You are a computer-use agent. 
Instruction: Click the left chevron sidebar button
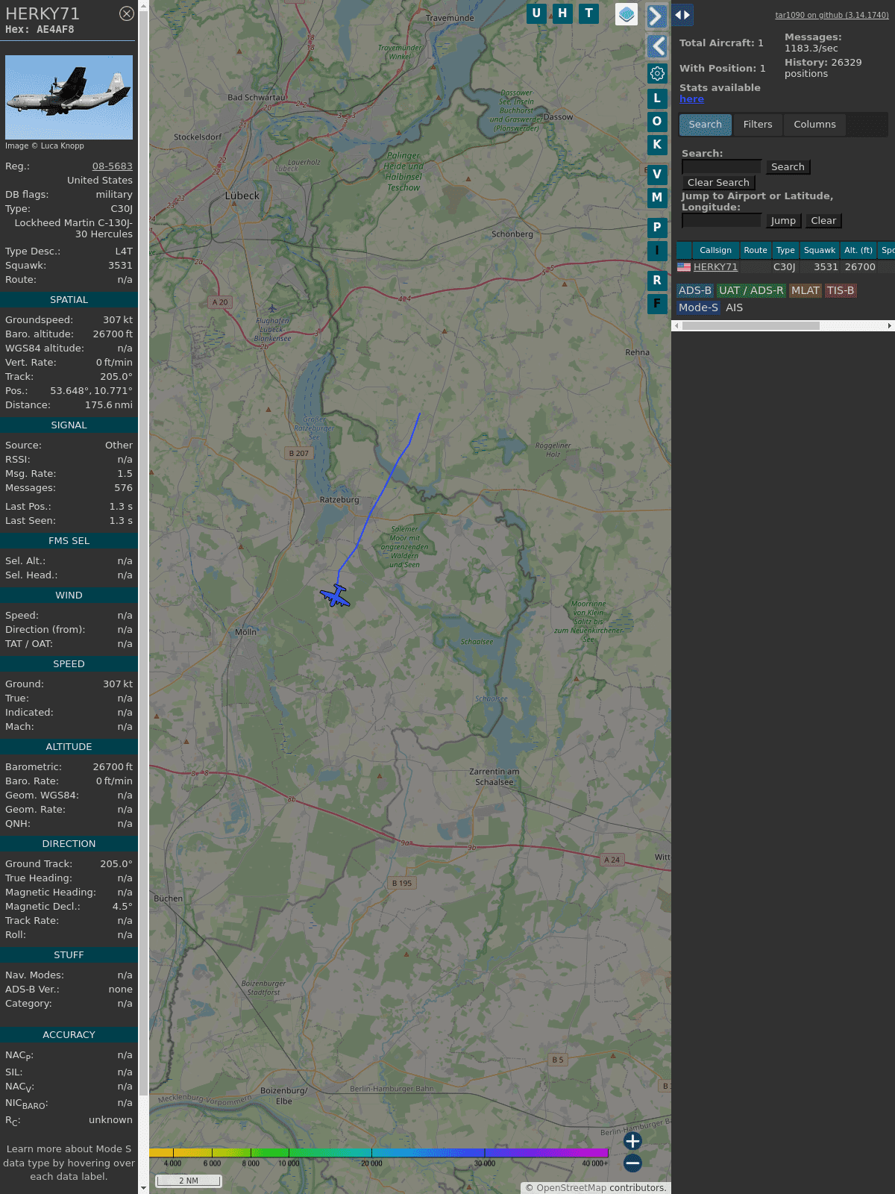point(657,46)
